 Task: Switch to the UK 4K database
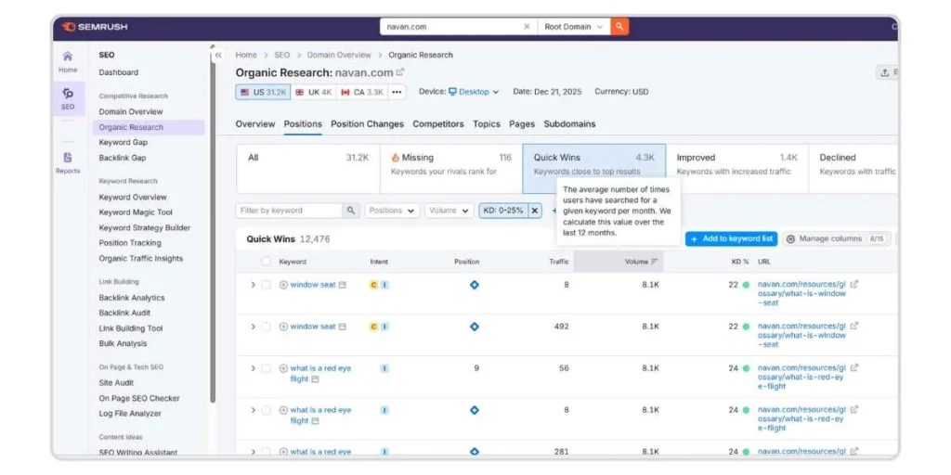coord(314,92)
